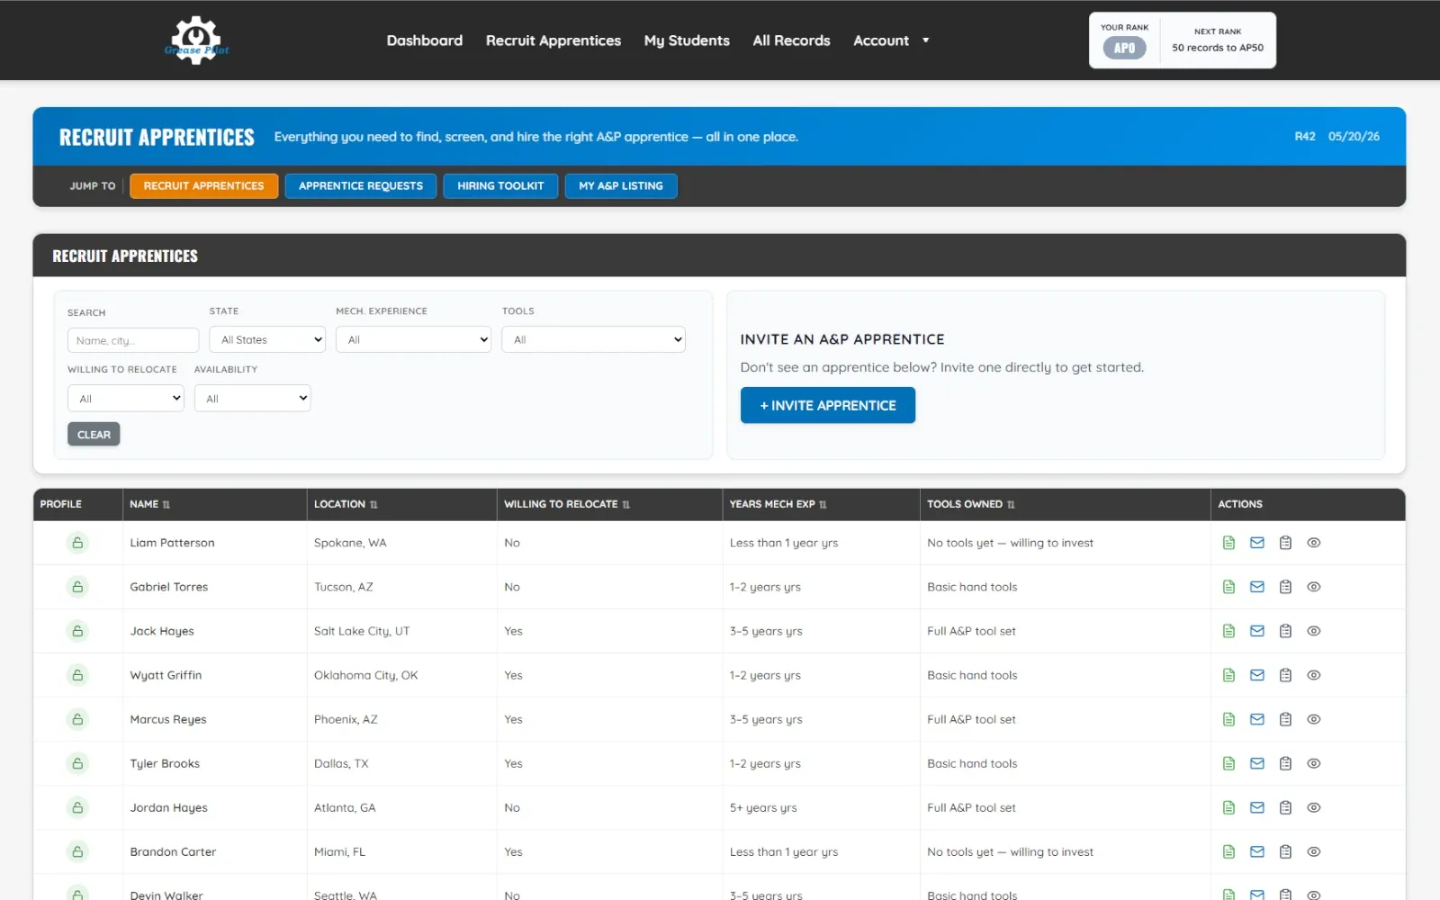
Task: Open the Willing to Relocate filter dropdown
Action: [x=126, y=398]
